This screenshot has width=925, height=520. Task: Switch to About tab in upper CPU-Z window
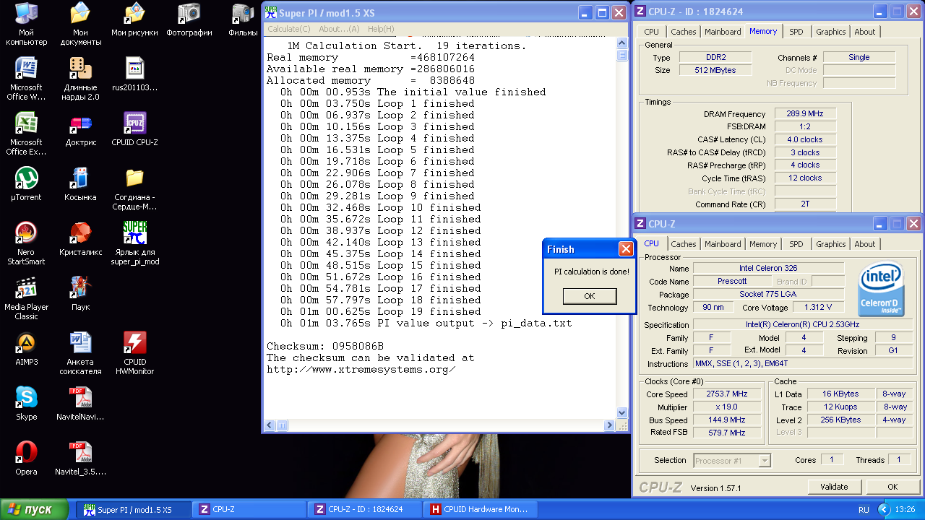(x=864, y=32)
